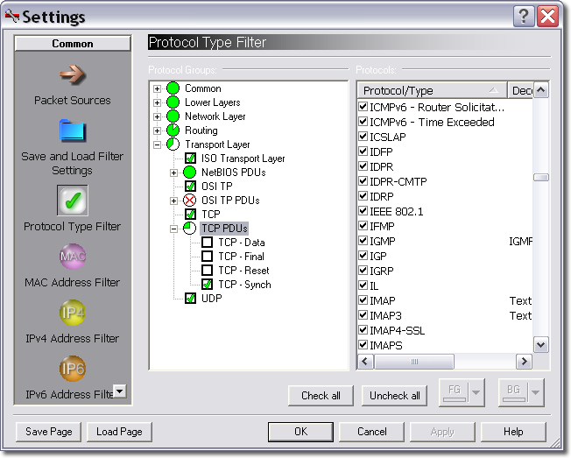
Task: Select the Common sidebar tab header
Action: [73, 43]
